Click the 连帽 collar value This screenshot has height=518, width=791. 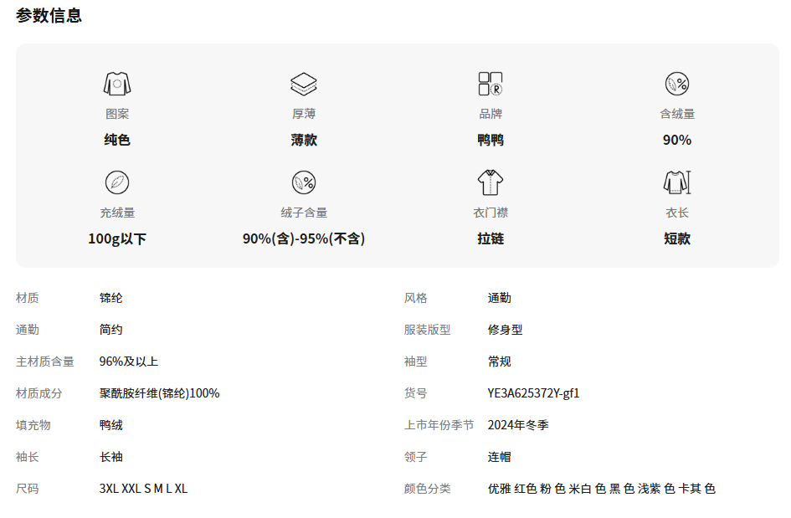coord(499,457)
